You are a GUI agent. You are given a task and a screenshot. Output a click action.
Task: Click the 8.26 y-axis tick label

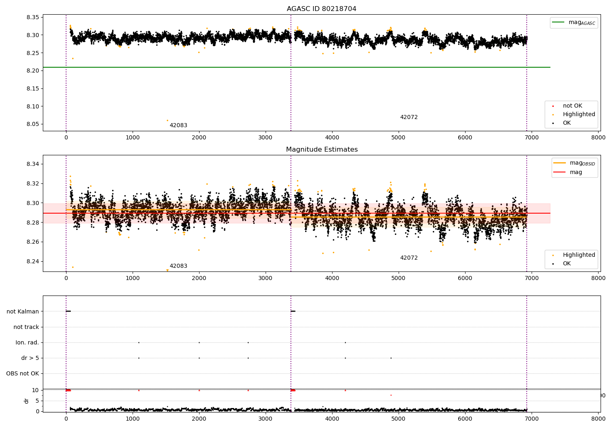coord(33,242)
